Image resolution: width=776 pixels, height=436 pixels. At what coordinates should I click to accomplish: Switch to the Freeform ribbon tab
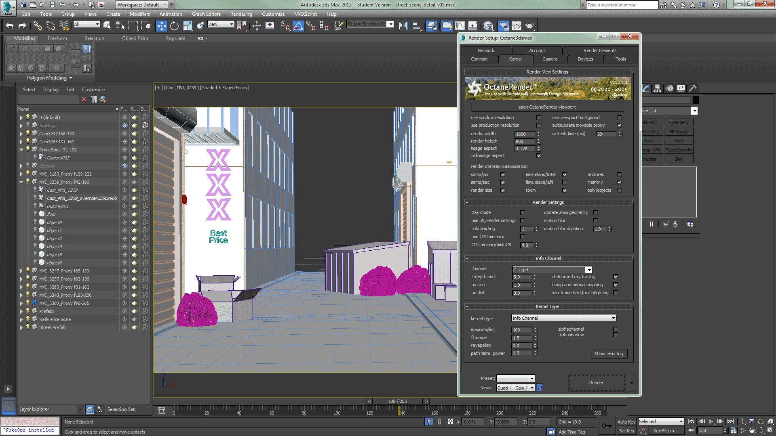[57, 38]
